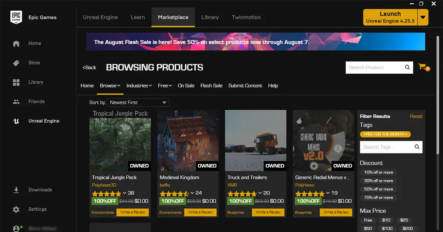The width and height of the screenshot is (443, 232).
Task: Write a Review for Truck and Trailers
Action: [x=268, y=212]
